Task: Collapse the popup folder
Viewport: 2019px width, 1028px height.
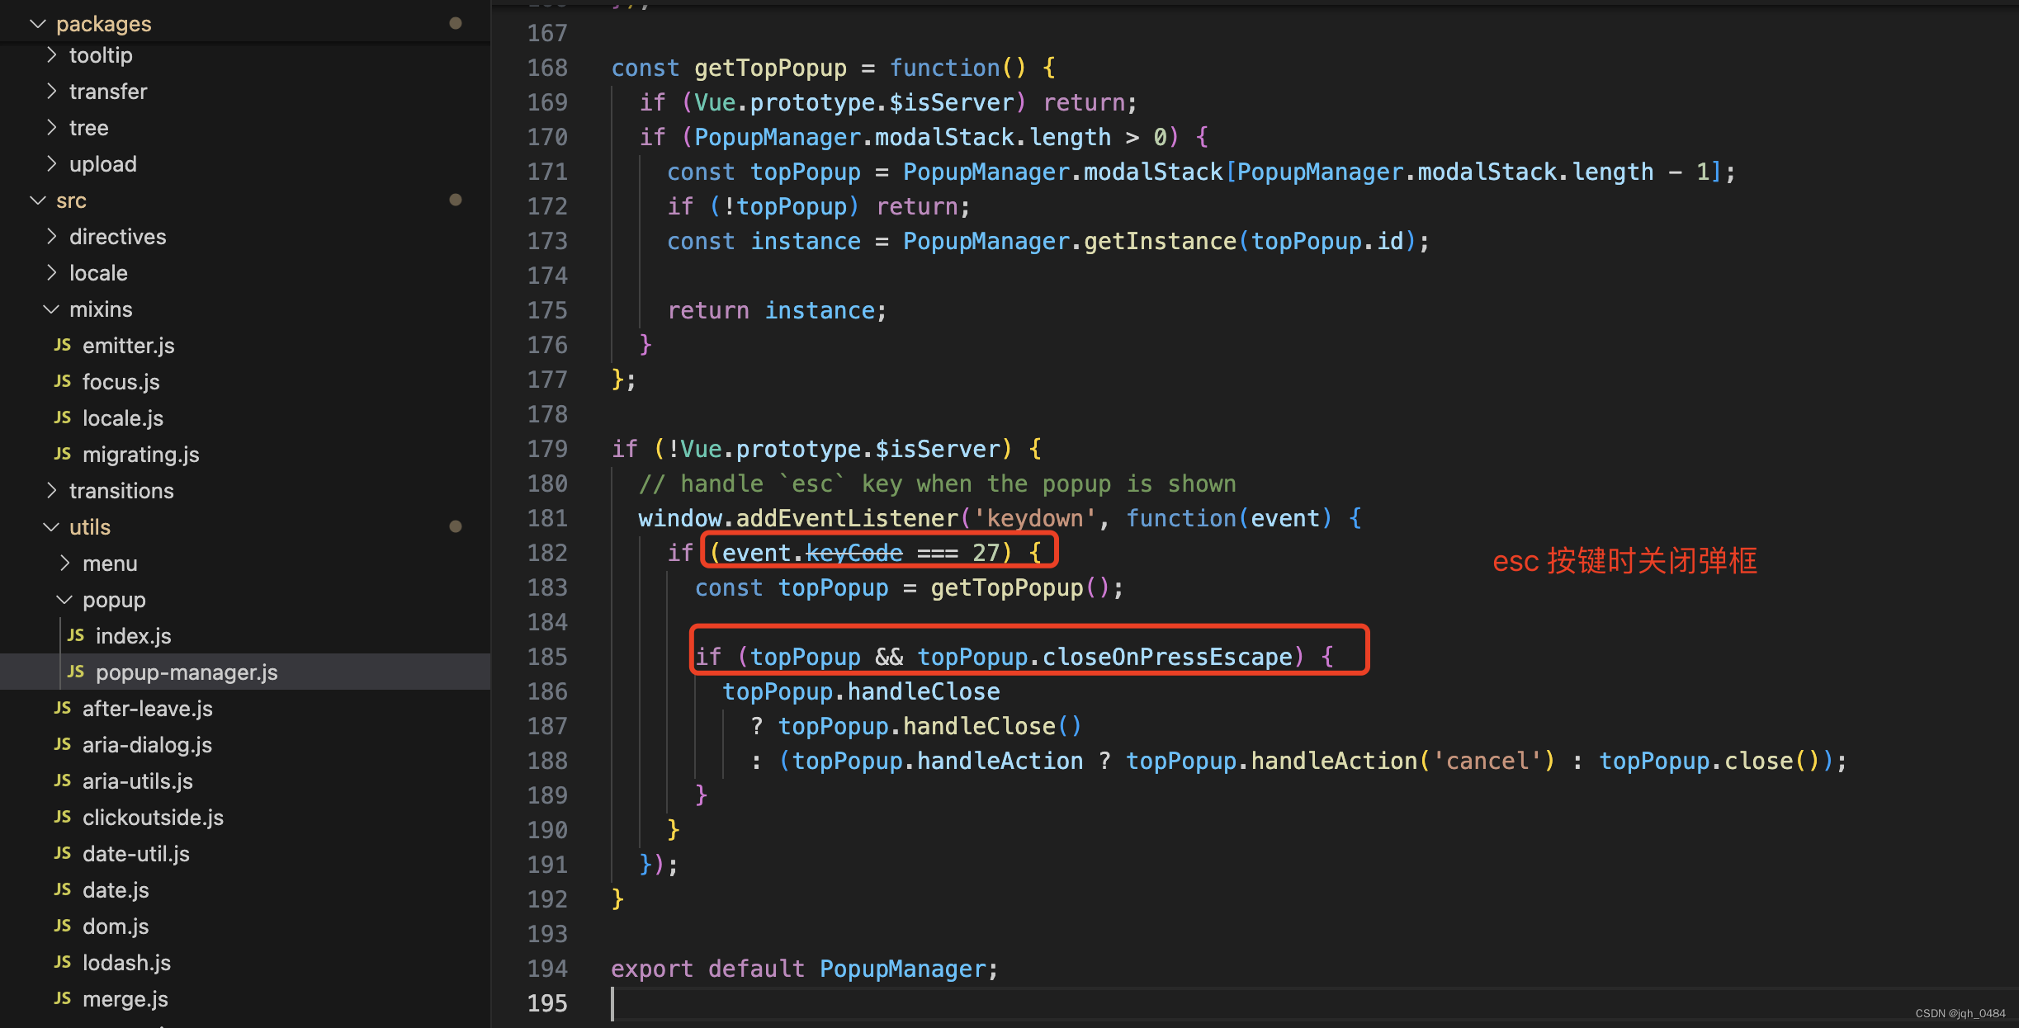Action: point(64,599)
